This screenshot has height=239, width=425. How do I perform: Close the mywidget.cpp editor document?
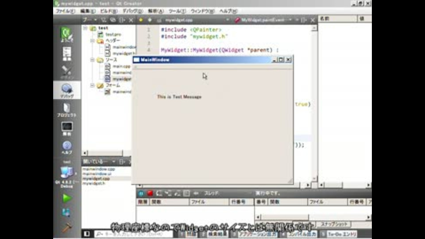(313, 20)
